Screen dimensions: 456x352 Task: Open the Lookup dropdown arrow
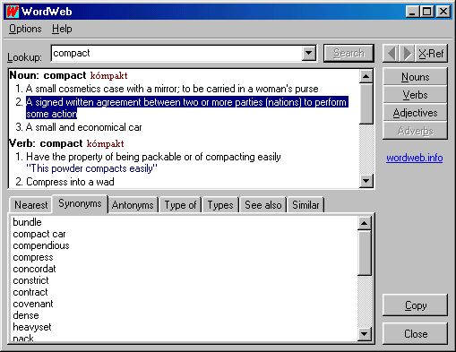click(x=309, y=54)
